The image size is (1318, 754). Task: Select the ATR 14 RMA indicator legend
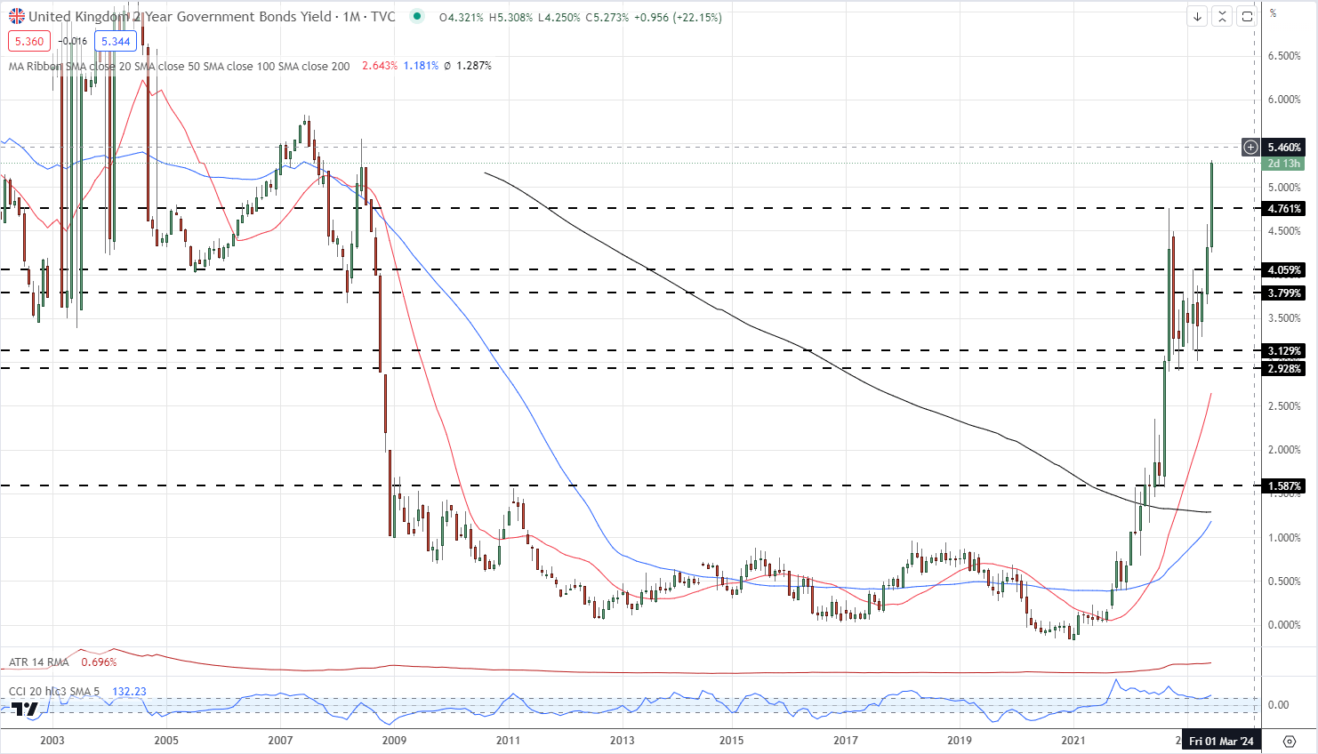click(38, 662)
